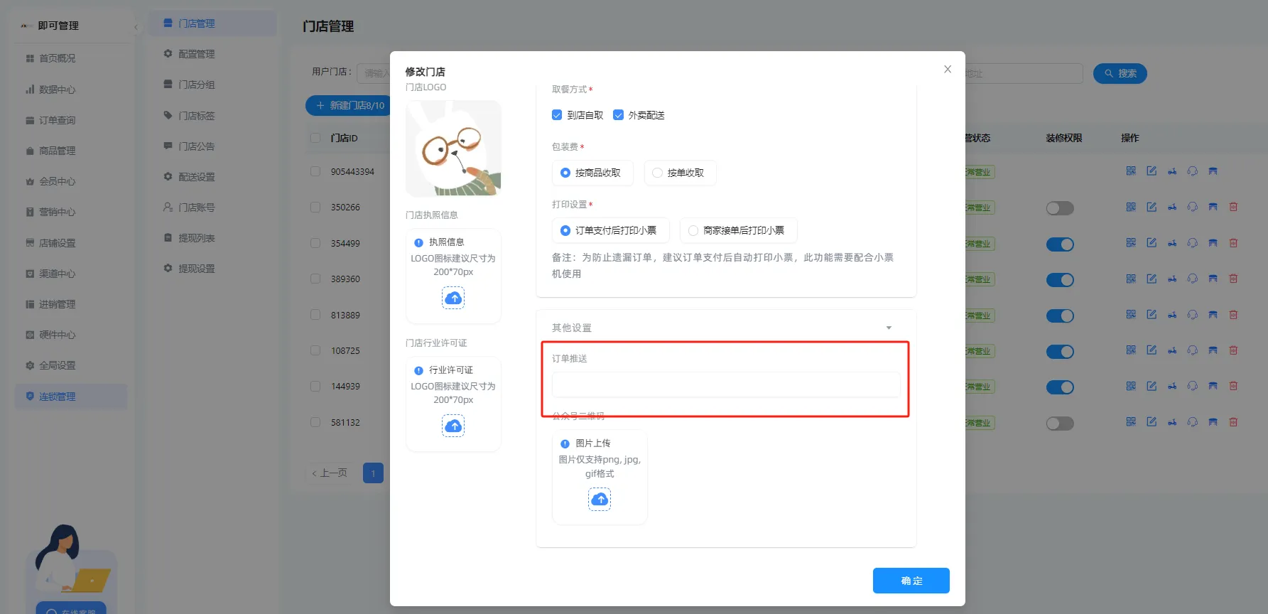Open 门店标签 submenu item
The height and width of the screenshot is (614, 1268).
(196, 116)
